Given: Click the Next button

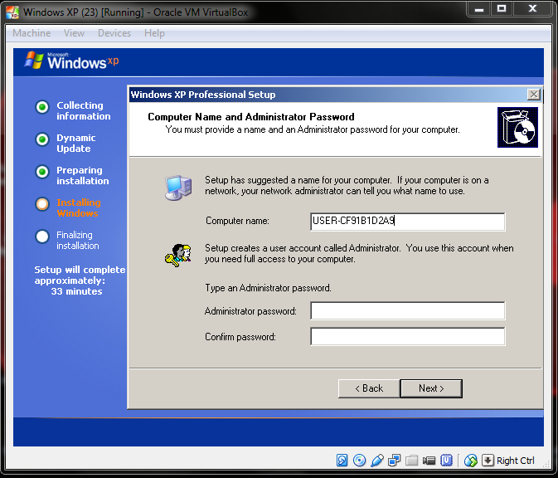Looking at the screenshot, I should click(x=431, y=388).
